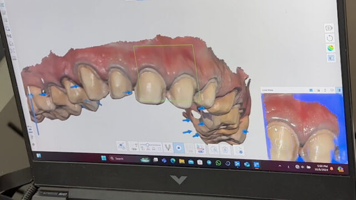Open the scan area zoom tool
Viewport: 356px width, 200px height.
point(121,146)
